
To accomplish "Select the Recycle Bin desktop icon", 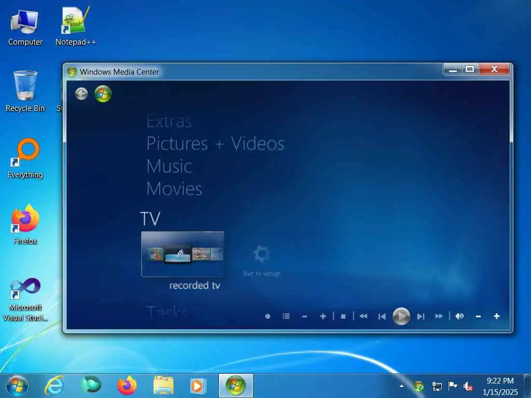I will point(25,91).
